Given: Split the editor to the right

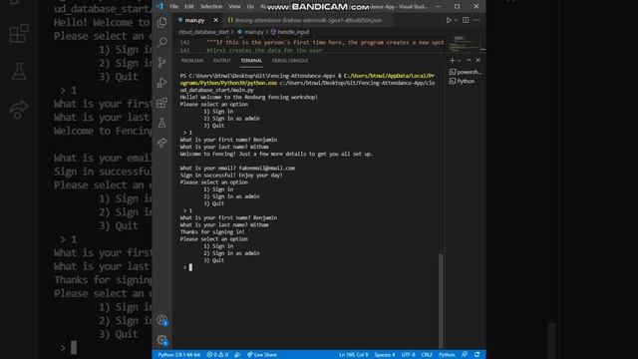Looking at the screenshot, I should 466,20.
